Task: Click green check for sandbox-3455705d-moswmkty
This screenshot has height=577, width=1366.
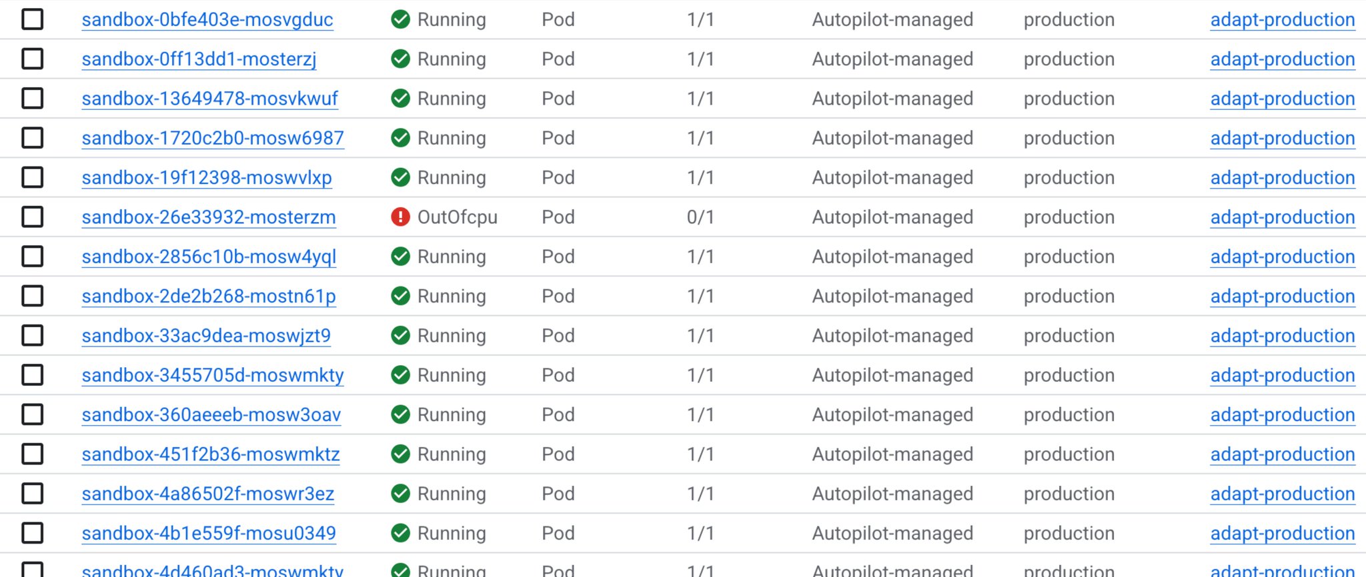Action: click(400, 375)
